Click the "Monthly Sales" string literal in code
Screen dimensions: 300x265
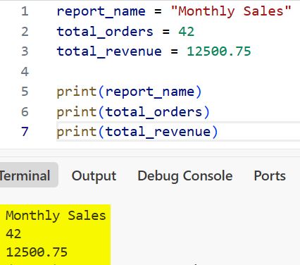[x=231, y=11]
